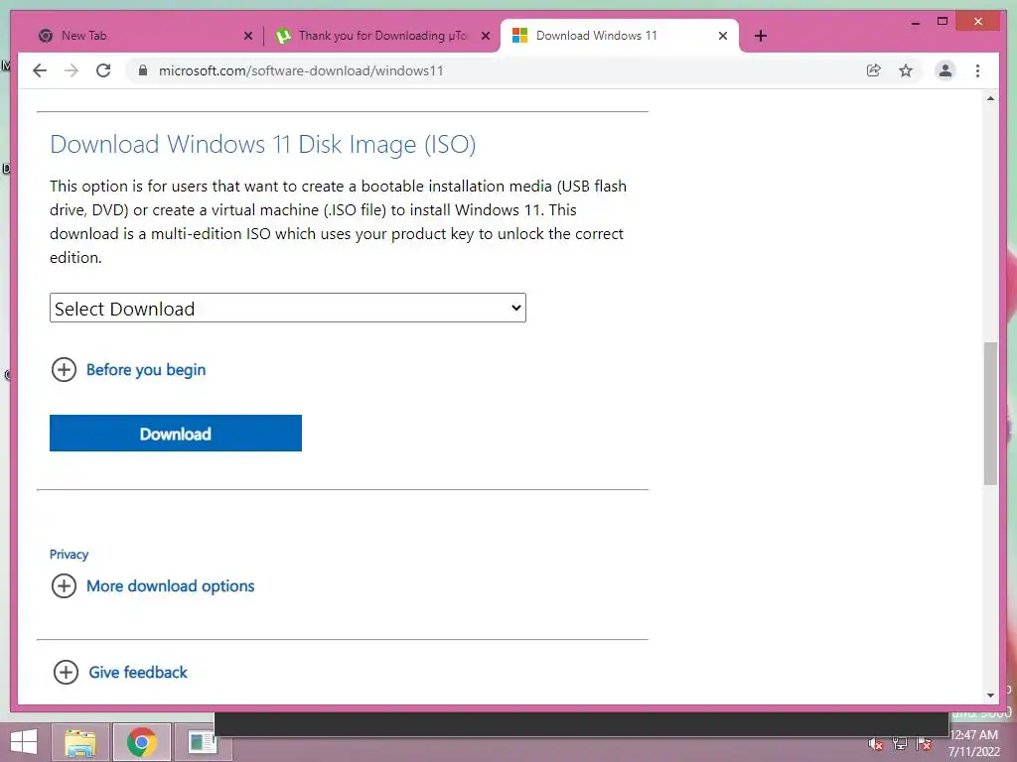Viewport: 1017px width, 762px height.
Task: Click the scrollbar up arrow
Action: click(x=990, y=98)
